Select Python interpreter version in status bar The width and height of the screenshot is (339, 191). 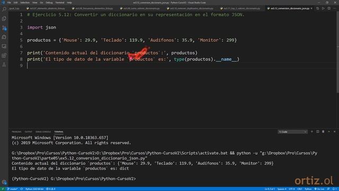[x=34, y=189]
